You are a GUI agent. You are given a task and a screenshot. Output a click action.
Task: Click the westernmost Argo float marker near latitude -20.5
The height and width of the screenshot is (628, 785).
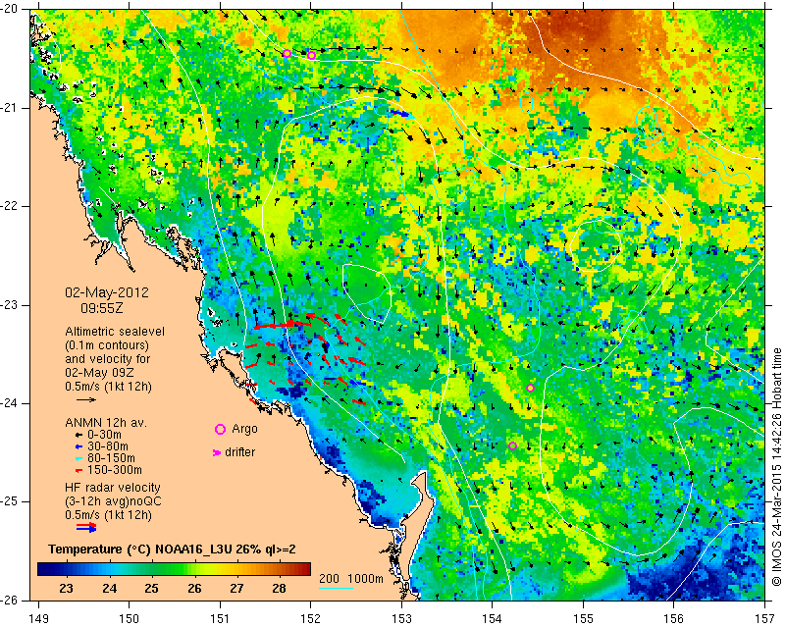(x=287, y=54)
